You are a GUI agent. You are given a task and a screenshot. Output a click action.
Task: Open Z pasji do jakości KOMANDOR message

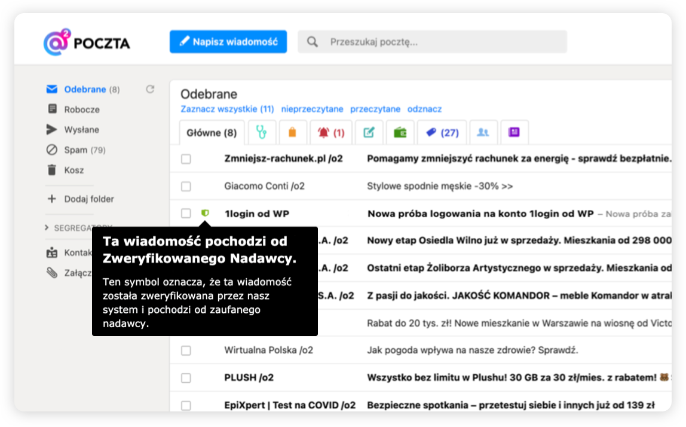pyautogui.click(x=519, y=295)
